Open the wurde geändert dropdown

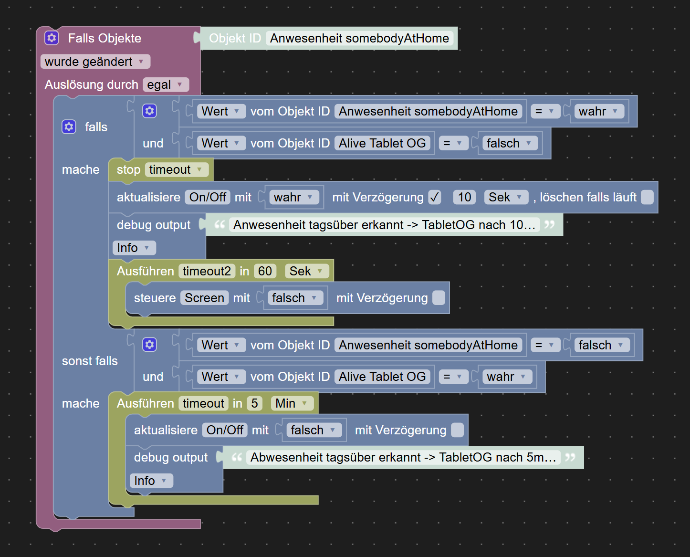click(x=95, y=62)
